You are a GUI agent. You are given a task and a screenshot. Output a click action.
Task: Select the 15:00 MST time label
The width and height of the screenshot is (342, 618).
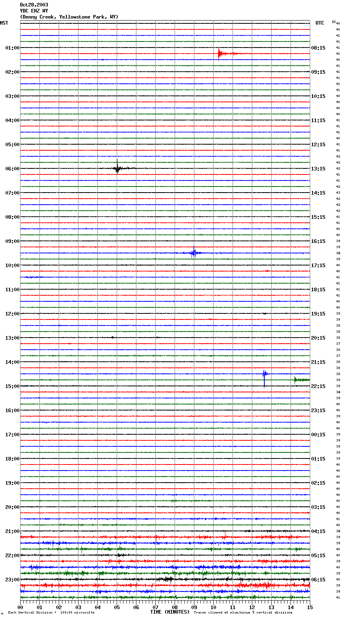click(12, 386)
